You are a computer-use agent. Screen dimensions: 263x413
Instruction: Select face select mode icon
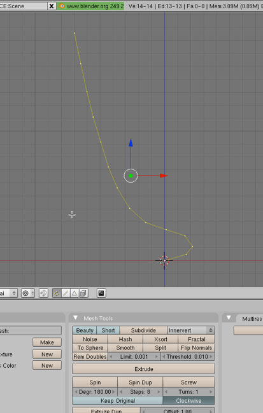click(x=75, y=293)
